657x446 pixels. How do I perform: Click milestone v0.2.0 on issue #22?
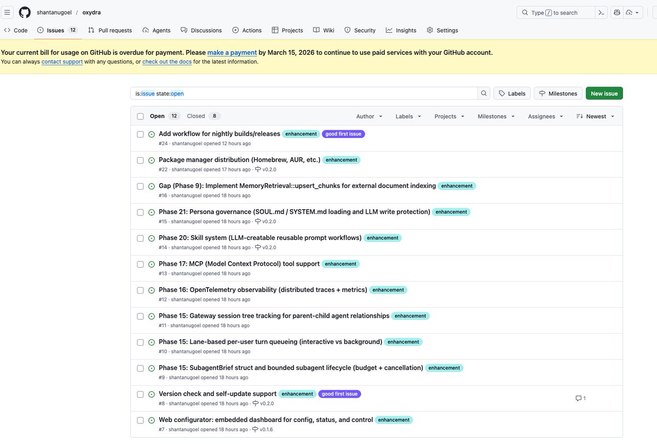coord(266,169)
